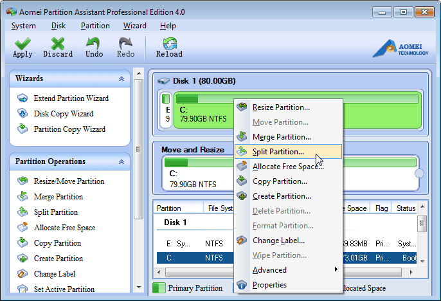Screen dimensions: 441x301
Task: Click Disk Copy Wizard link
Action: [x=63, y=114]
